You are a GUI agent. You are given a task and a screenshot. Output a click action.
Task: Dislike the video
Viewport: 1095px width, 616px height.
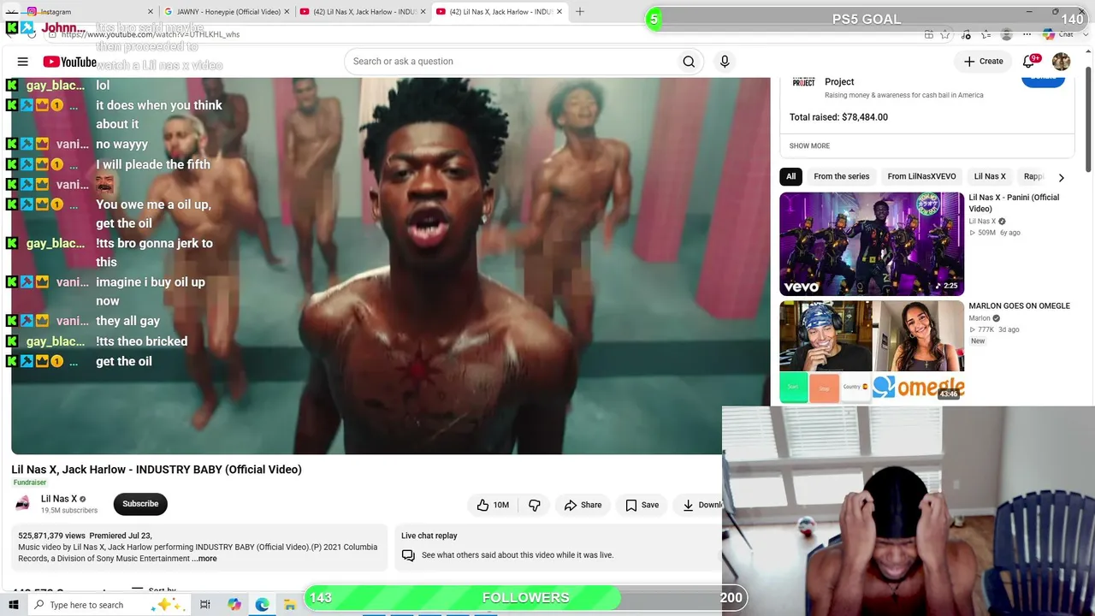(x=535, y=505)
